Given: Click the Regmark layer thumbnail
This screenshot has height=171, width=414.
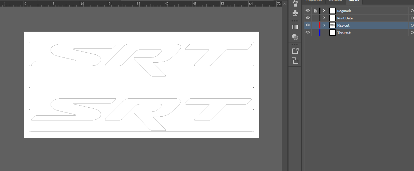Looking at the screenshot, I should point(333,11).
